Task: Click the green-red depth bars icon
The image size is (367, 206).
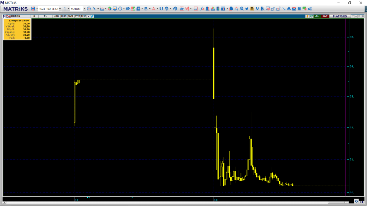Action: pyautogui.click(x=133, y=9)
